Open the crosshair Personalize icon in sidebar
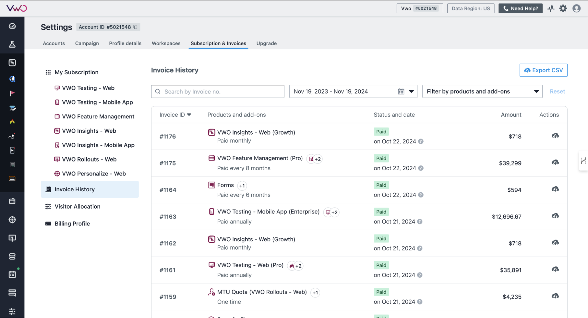The height and width of the screenshot is (318, 588). tap(12, 220)
